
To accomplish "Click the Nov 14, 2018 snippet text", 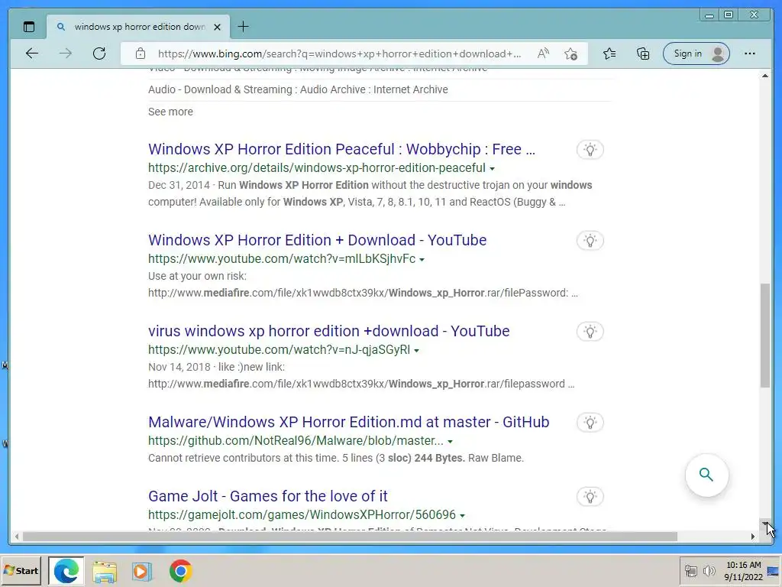I will click(216, 367).
